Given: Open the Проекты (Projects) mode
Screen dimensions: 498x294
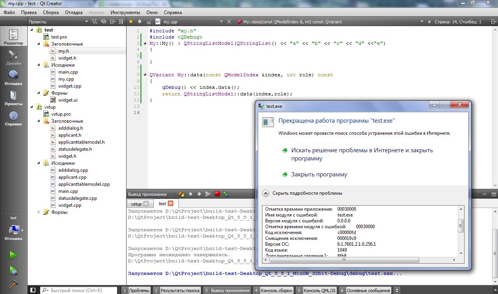Looking at the screenshot, I should point(14,98).
